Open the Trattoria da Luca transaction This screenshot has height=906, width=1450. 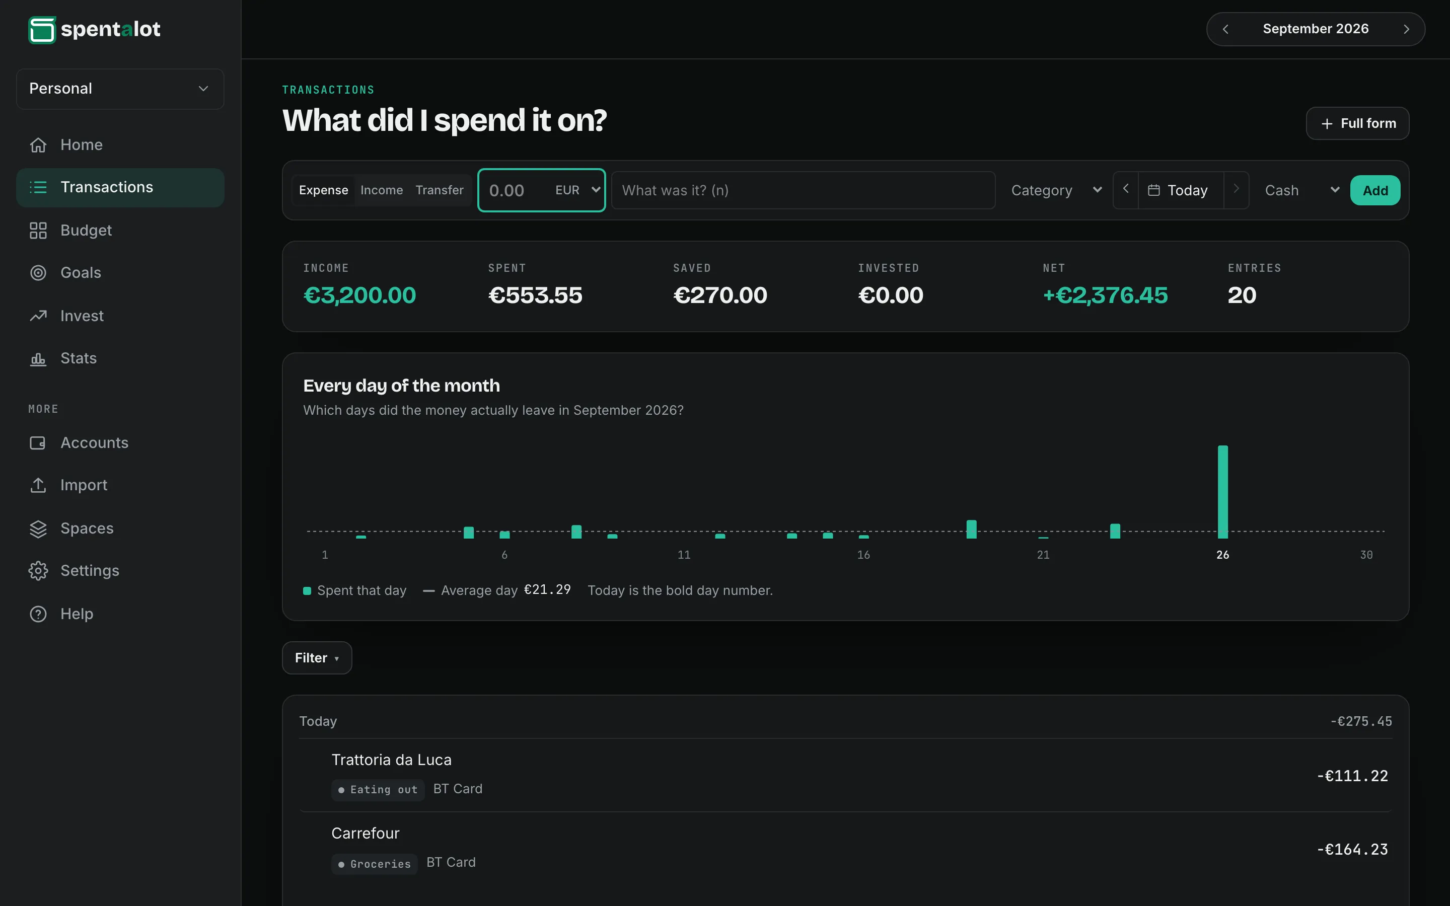[x=845, y=775]
